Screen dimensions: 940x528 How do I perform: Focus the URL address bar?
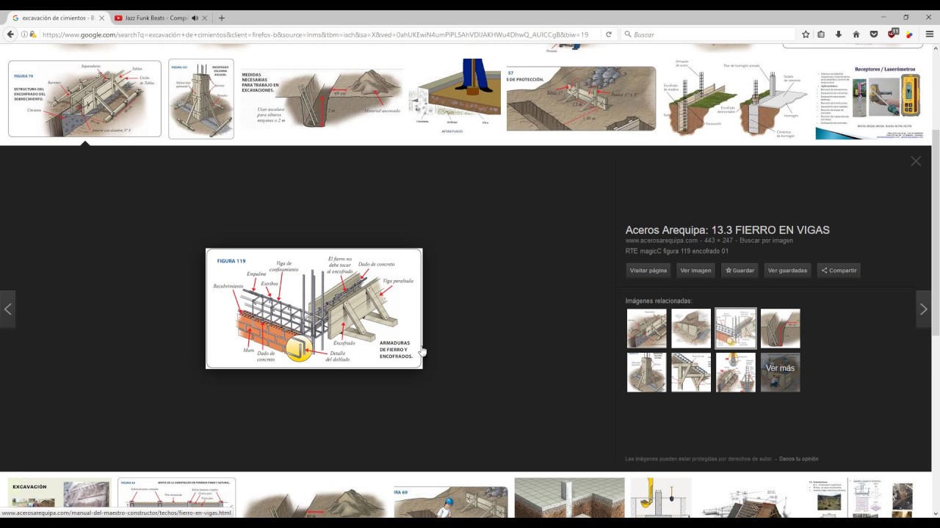tap(314, 34)
